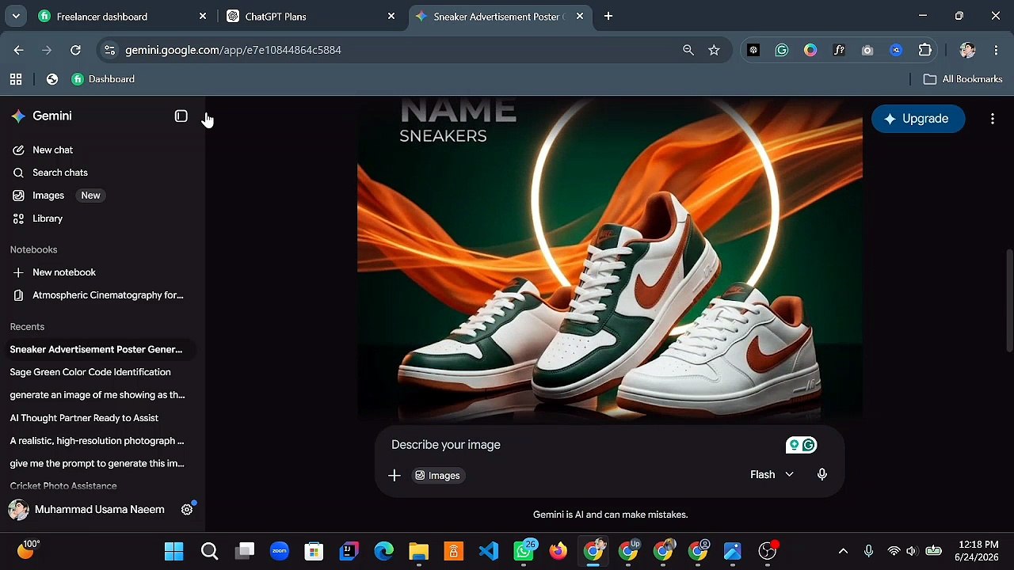Open a new browser tab
Image resolution: width=1014 pixels, height=570 pixels.
point(608,16)
